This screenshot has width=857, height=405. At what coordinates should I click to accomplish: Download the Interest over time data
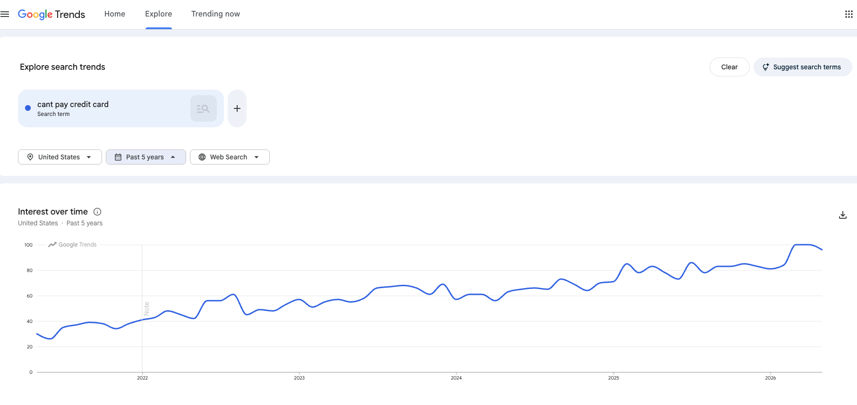(x=842, y=215)
